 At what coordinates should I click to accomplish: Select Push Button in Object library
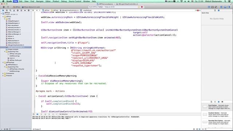pos(217,107)
